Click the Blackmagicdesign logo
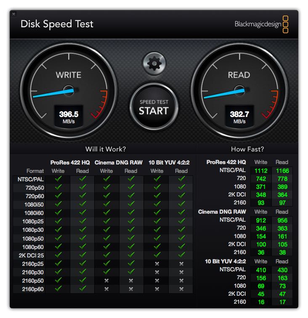Viewport: 308px width, 318px height. (261, 24)
